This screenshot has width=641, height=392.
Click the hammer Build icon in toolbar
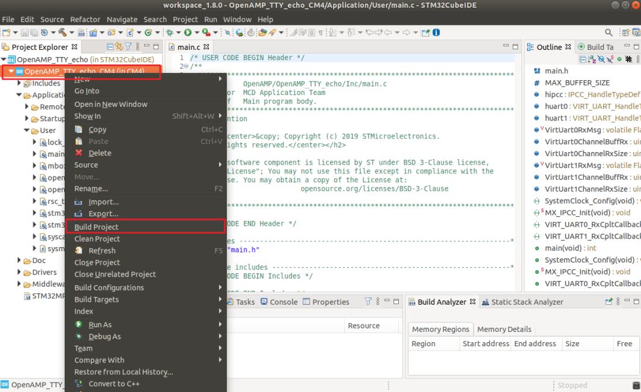(62, 32)
